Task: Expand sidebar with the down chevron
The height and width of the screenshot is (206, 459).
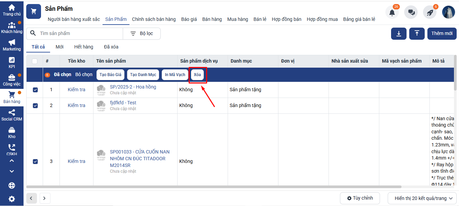Action: [x=12, y=171]
